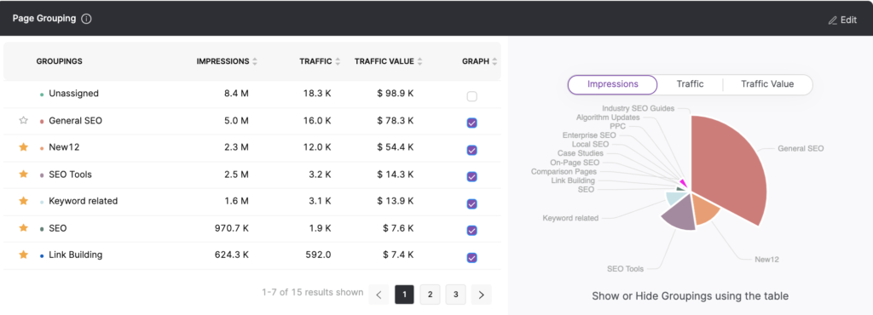Go to next results page arrow

point(482,295)
